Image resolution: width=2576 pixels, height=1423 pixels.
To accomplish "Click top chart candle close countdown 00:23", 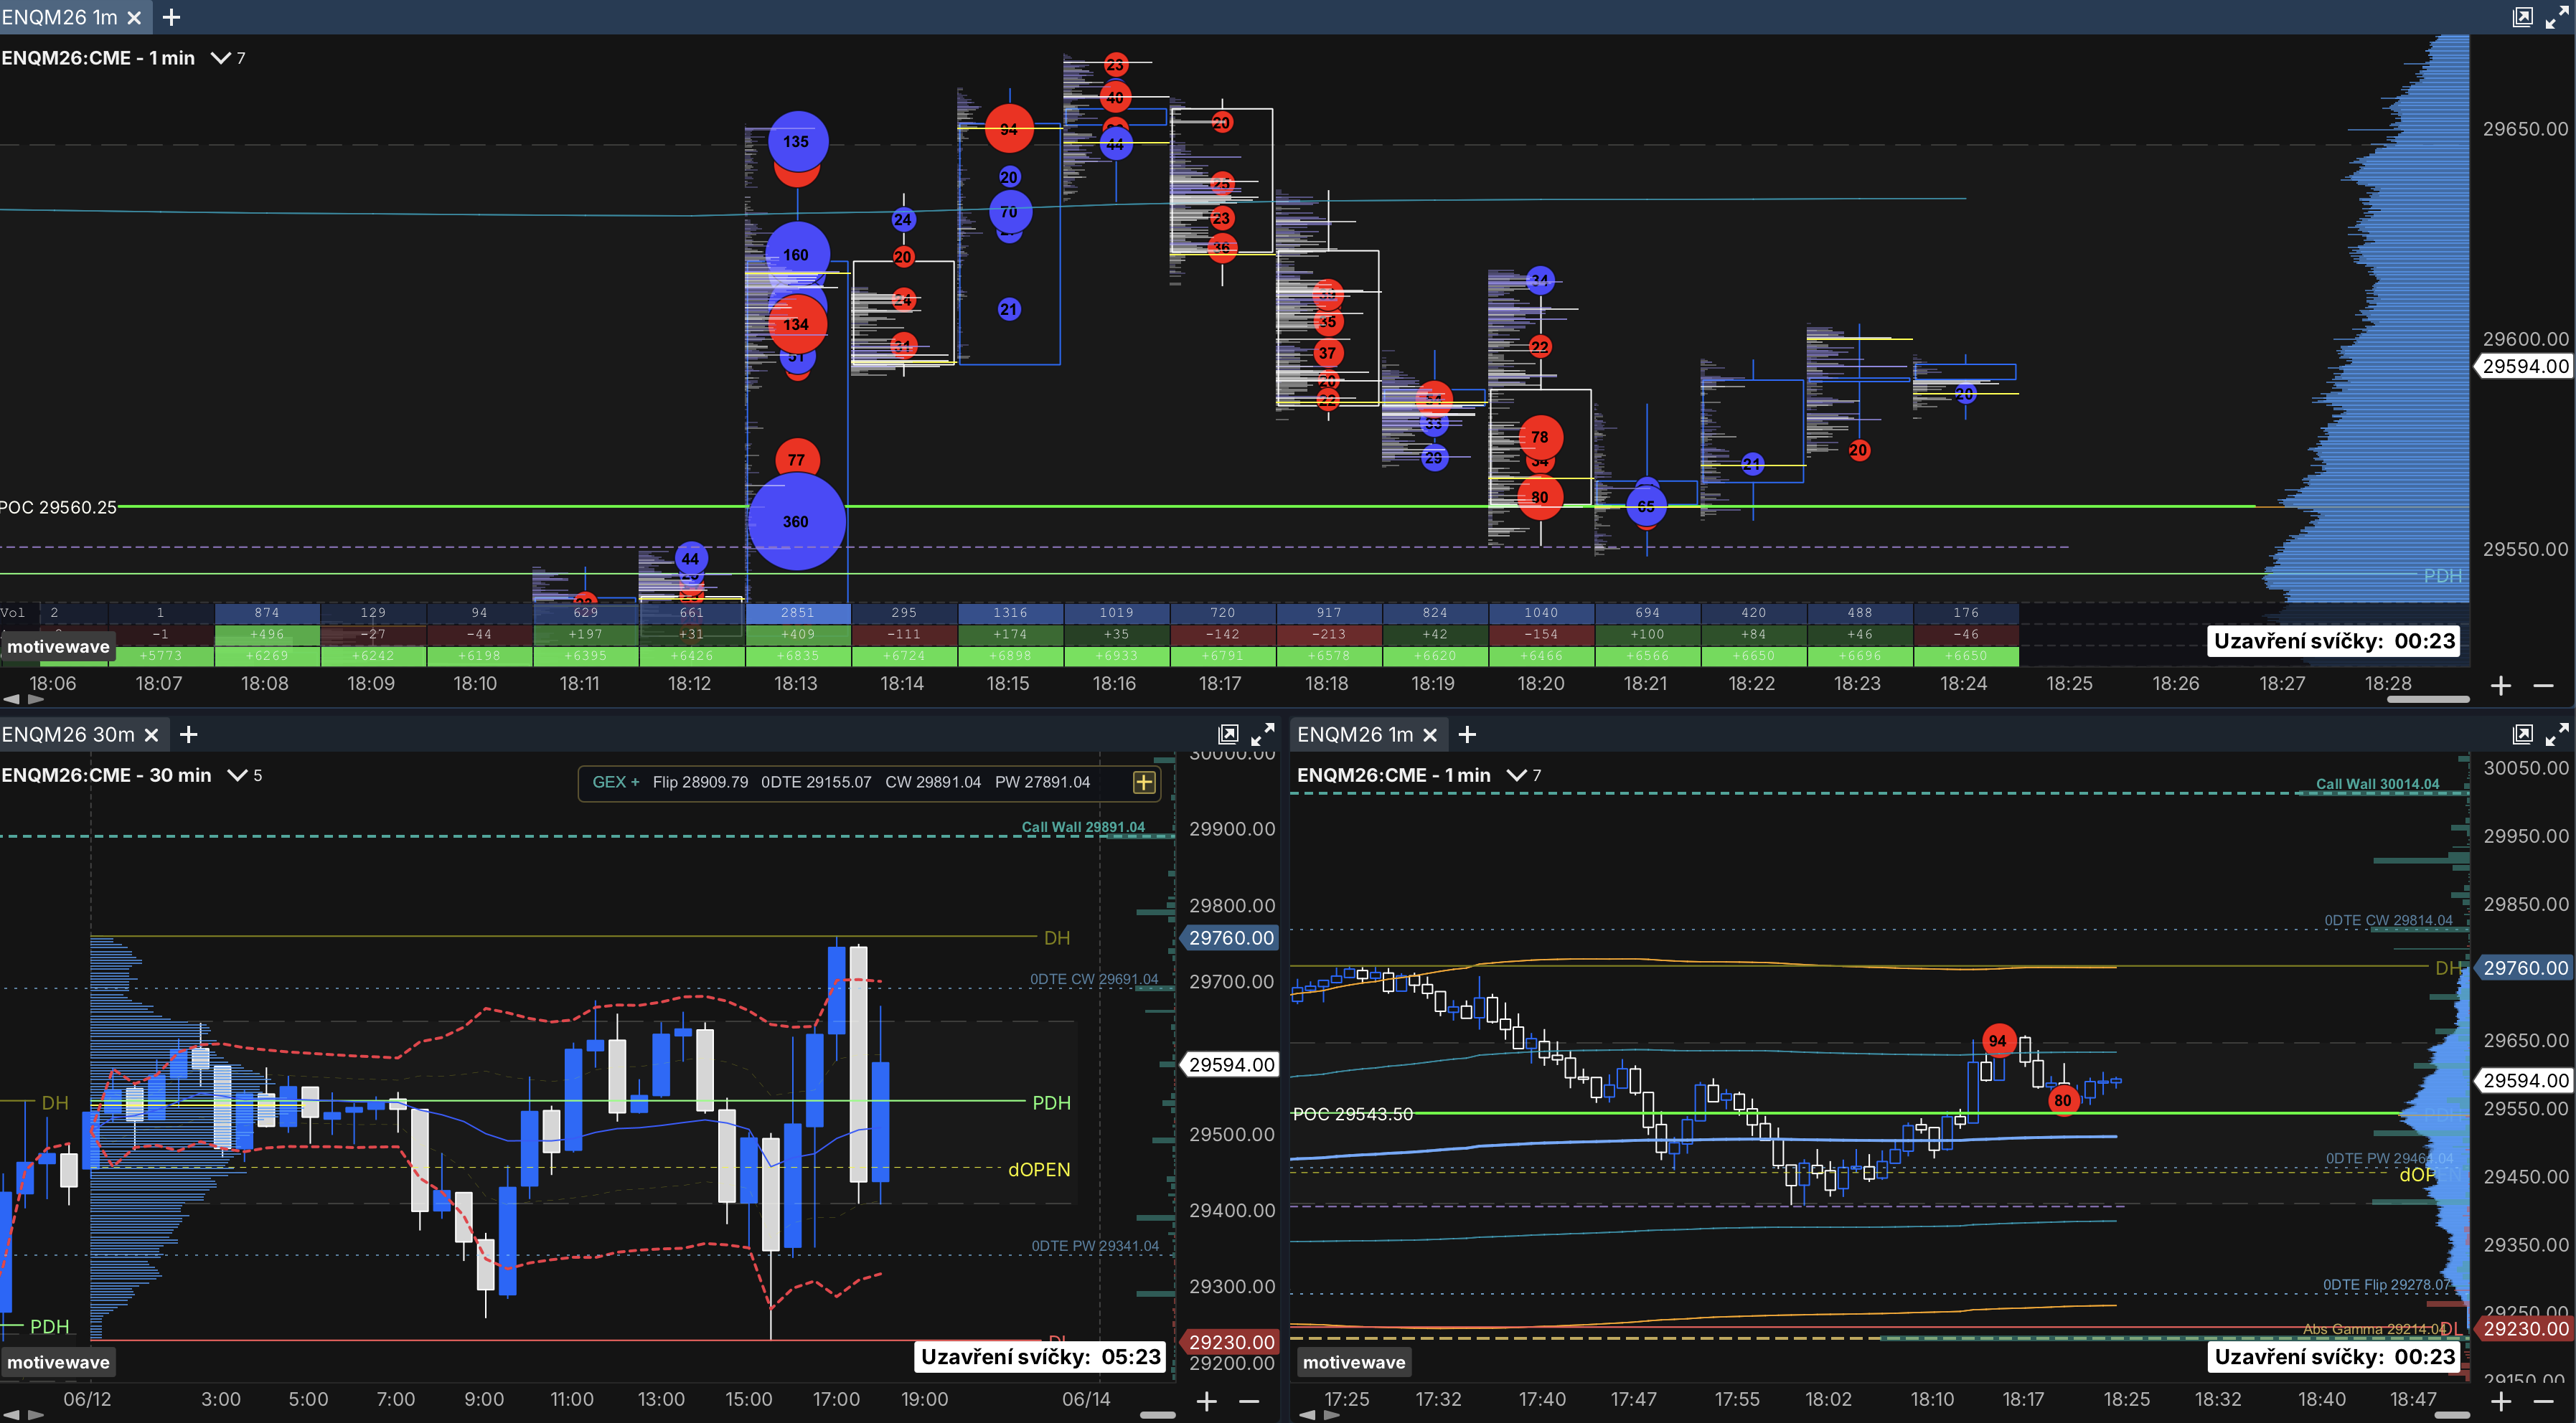I will (2334, 640).
